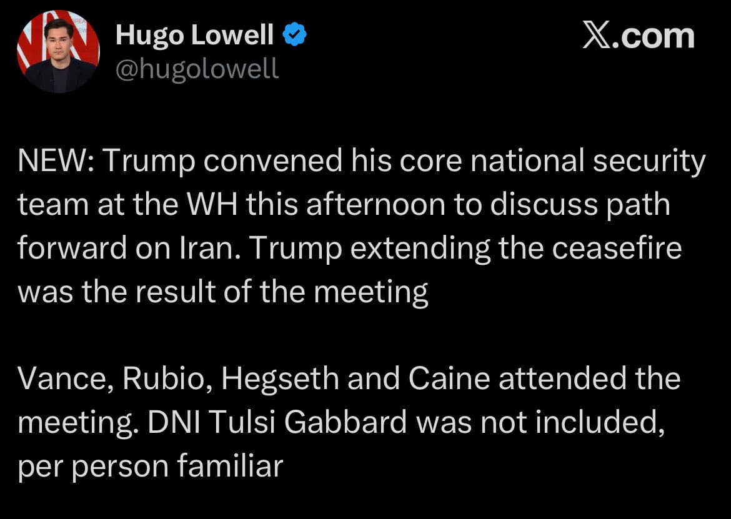Screen dimensions: 731x519
Task: Click Hugo Lowell's profile avatar
Action: click(x=57, y=52)
